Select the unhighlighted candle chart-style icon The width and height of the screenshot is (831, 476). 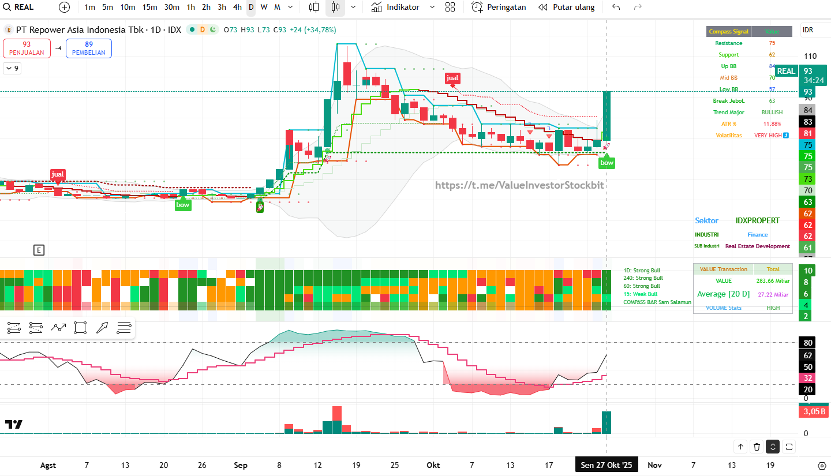[314, 8]
